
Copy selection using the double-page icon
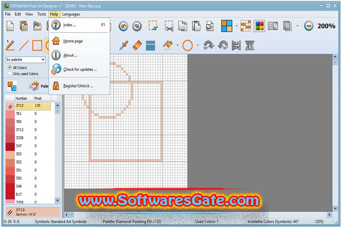(x=182, y=26)
